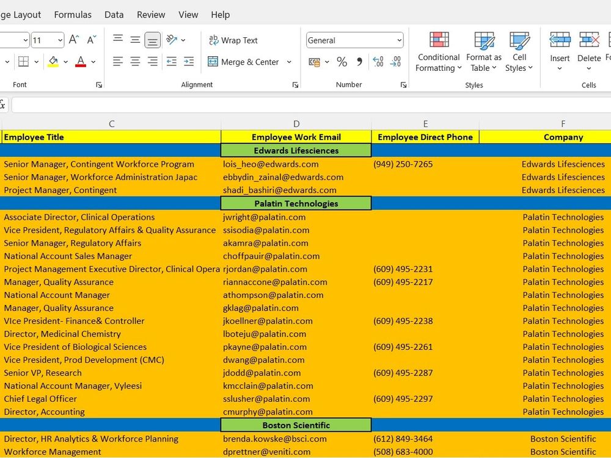Viewport: 611px width, 458px height.
Task: Switch to the Formulas ribbon tab
Action: 73,14
